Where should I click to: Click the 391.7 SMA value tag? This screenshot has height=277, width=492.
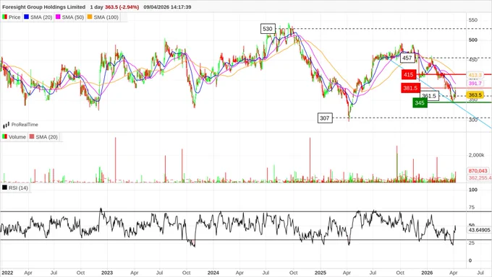(475, 83)
